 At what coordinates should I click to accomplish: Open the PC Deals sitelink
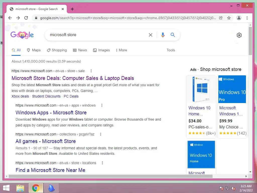coord(71,96)
